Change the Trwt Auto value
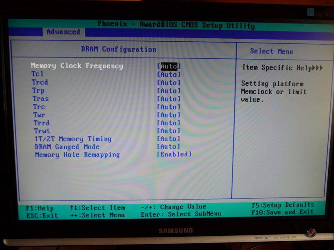The image size is (334, 250). tap(169, 131)
